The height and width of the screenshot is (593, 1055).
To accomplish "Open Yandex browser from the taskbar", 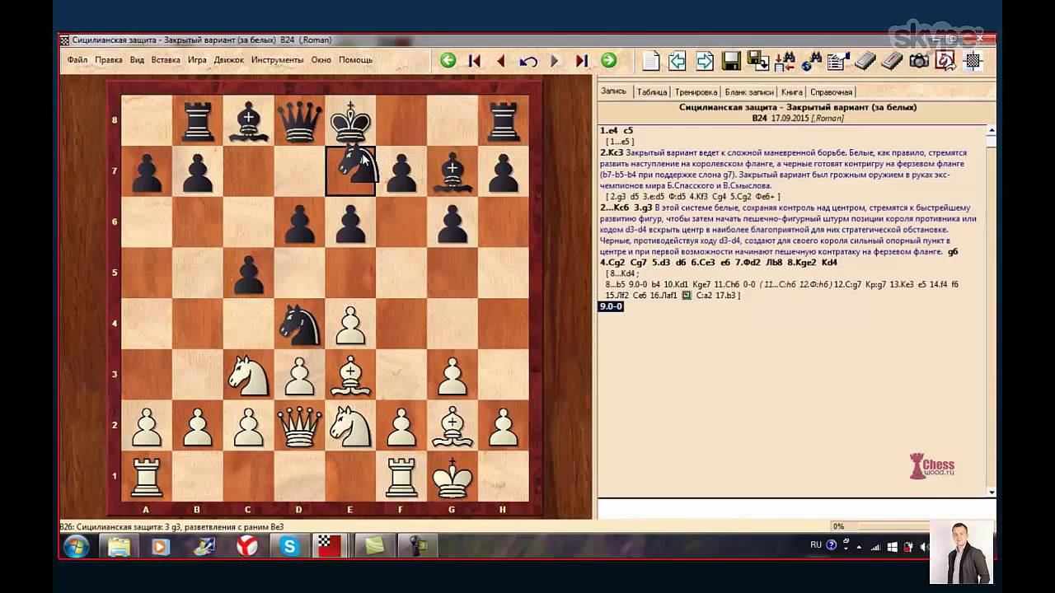I will tap(246, 546).
